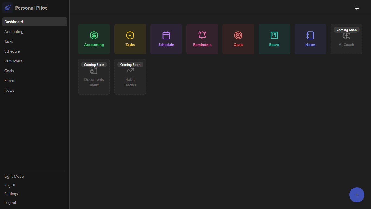Switch language to Arabic
The height and width of the screenshot is (209, 371).
tap(10, 185)
